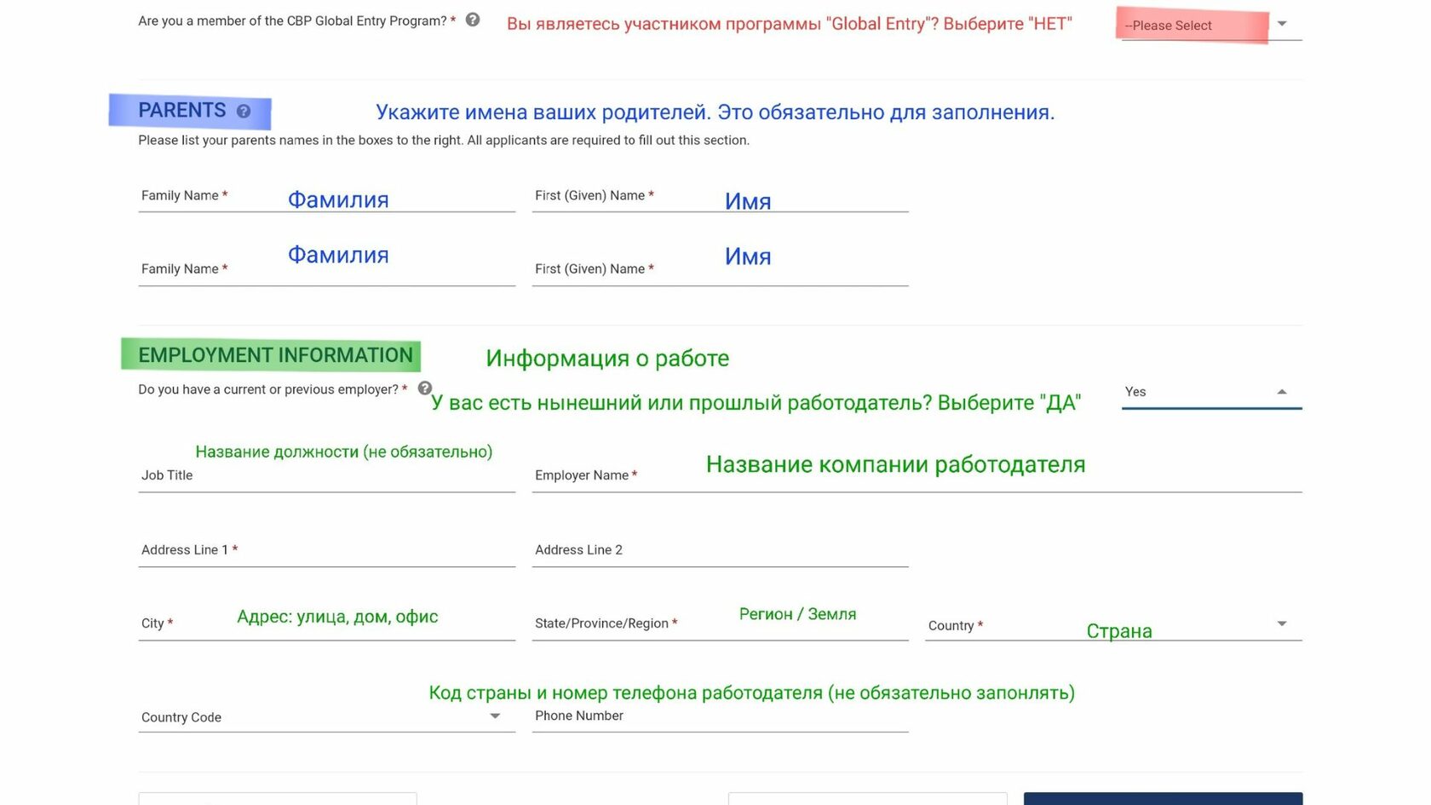
Task: Focus the first parent's Family Name field
Action: pos(326,196)
